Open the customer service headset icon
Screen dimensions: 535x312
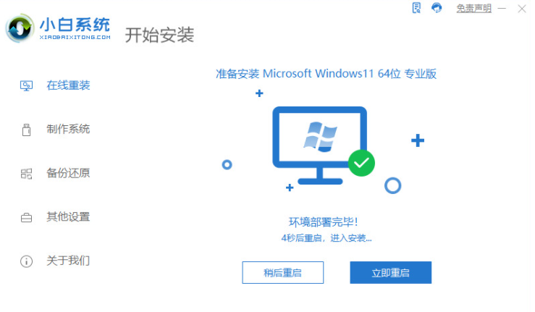point(437,7)
